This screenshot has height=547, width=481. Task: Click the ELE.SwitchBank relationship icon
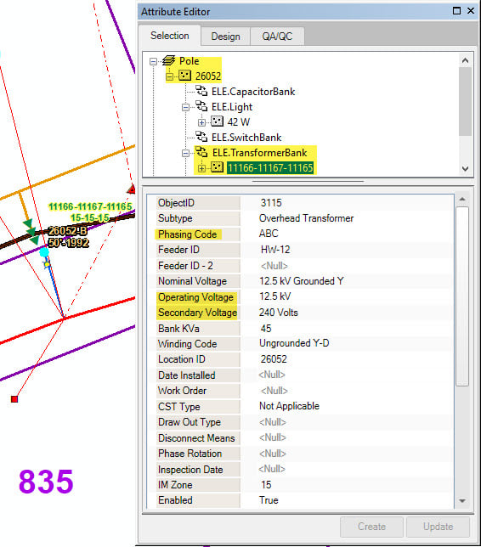coord(201,137)
